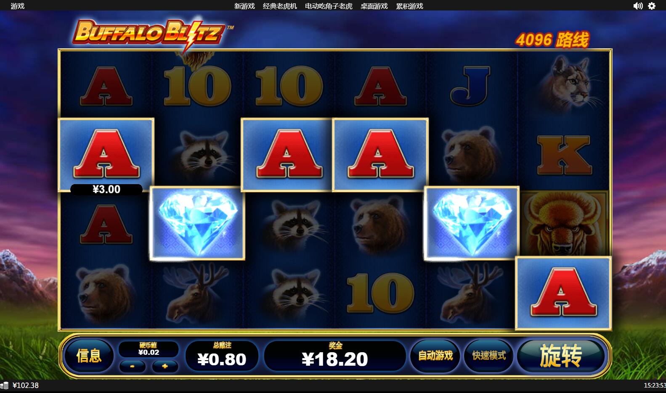Increase coin value with plus button
Viewport: 666px width, 393px height.
click(x=165, y=367)
